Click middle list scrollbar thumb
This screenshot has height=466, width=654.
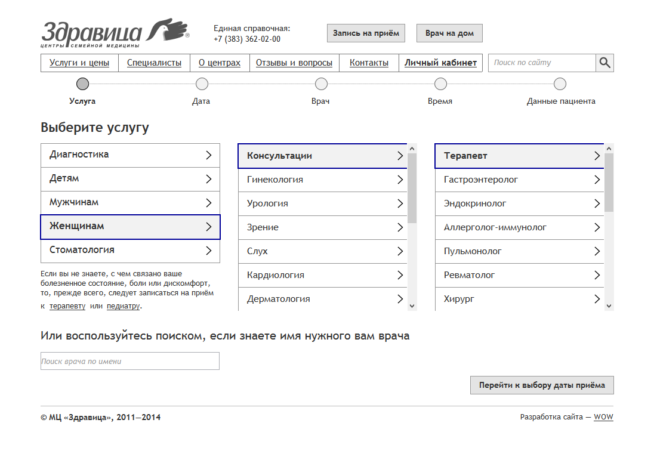412,188
